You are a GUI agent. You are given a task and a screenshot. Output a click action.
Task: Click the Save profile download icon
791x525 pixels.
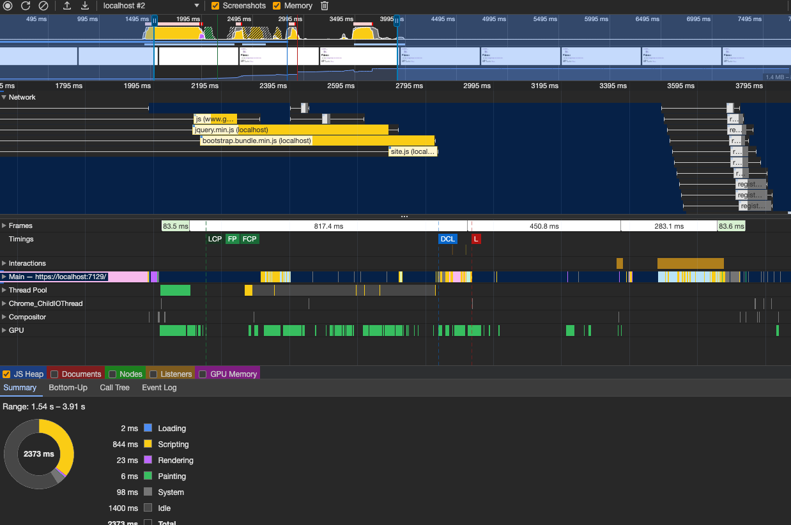point(85,6)
